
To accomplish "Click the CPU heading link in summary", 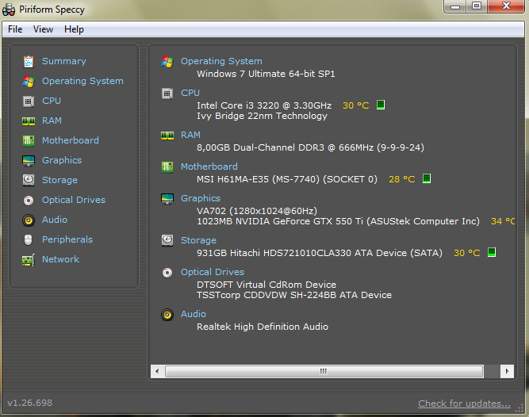I will (190, 93).
